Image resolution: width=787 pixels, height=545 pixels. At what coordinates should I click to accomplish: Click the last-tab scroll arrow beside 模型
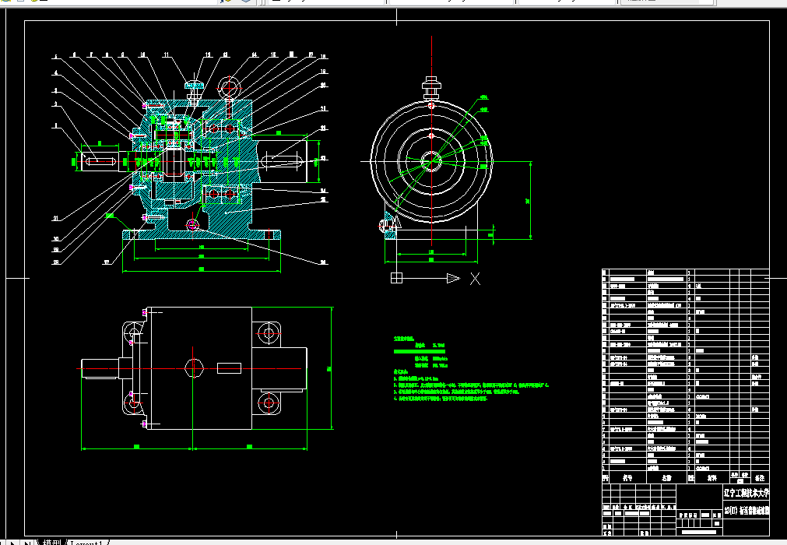(27, 543)
